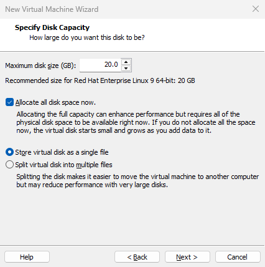This screenshot has width=265, height=267.
Task: Click the 'Allocate all disk space now' label
Action: (x=55, y=102)
